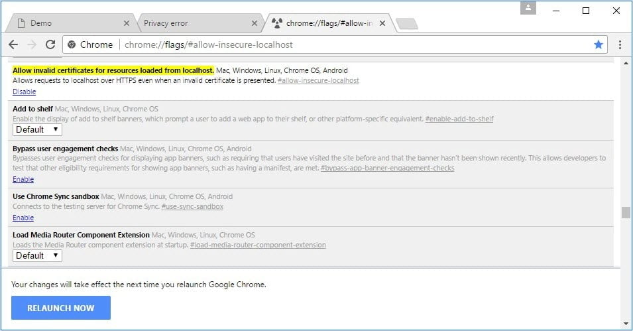
Task: Switch to the Privacy error tab
Action: [192, 23]
